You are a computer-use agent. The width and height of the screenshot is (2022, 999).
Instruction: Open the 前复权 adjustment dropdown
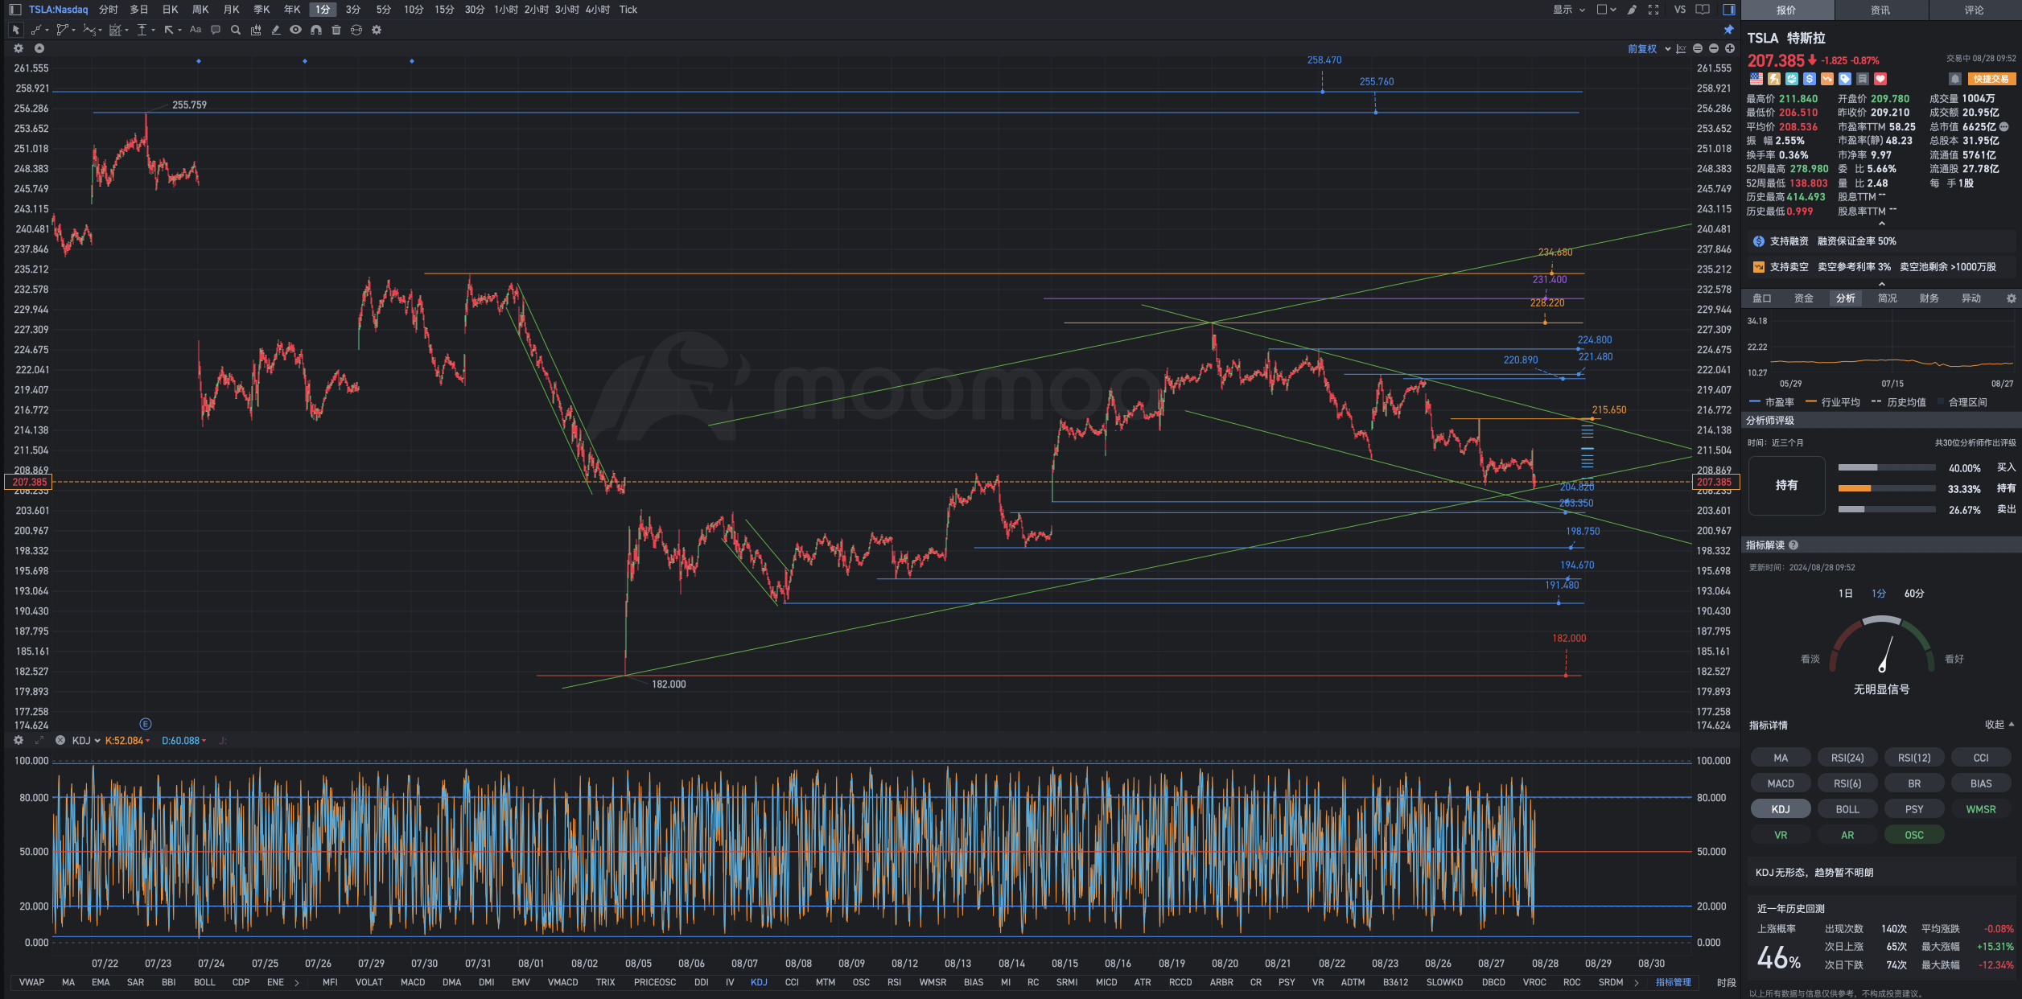(x=1649, y=49)
